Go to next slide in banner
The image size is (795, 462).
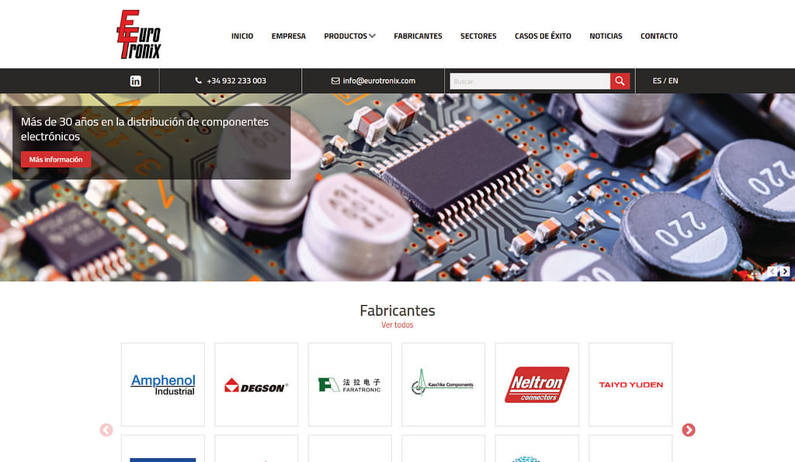coord(785,271)
